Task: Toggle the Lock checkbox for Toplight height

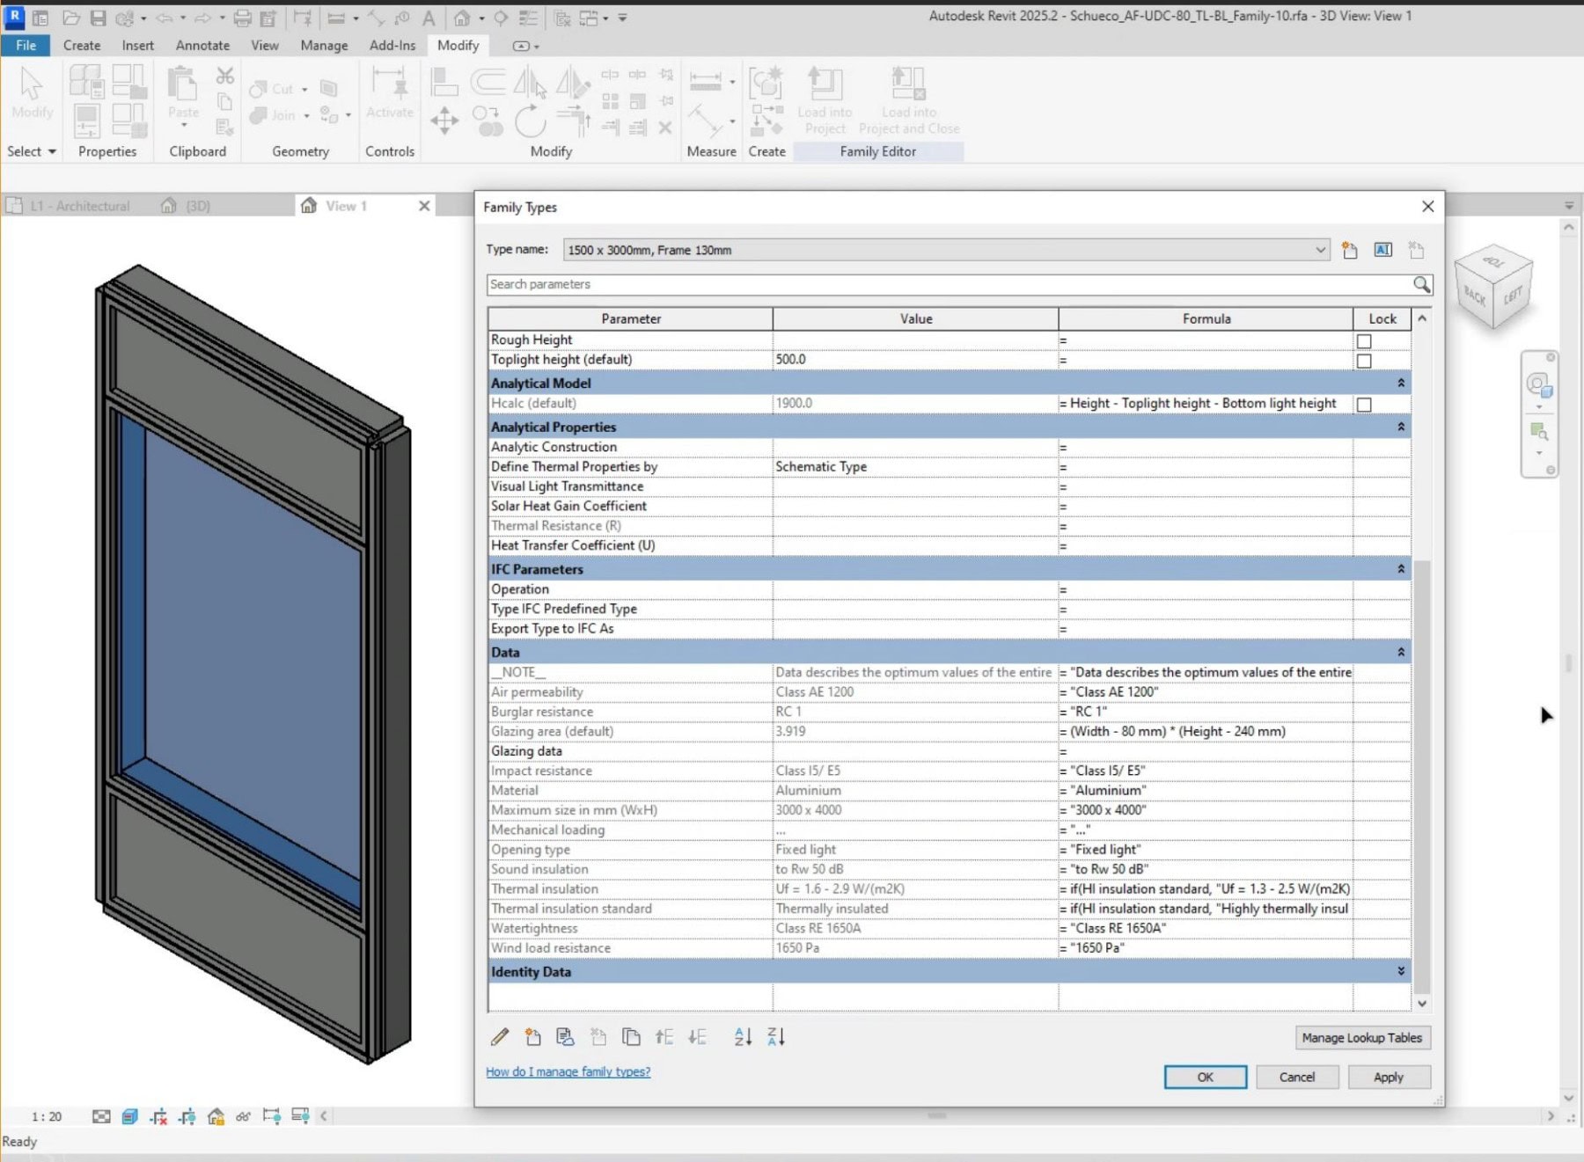Action: click(x=1363, y=361)
